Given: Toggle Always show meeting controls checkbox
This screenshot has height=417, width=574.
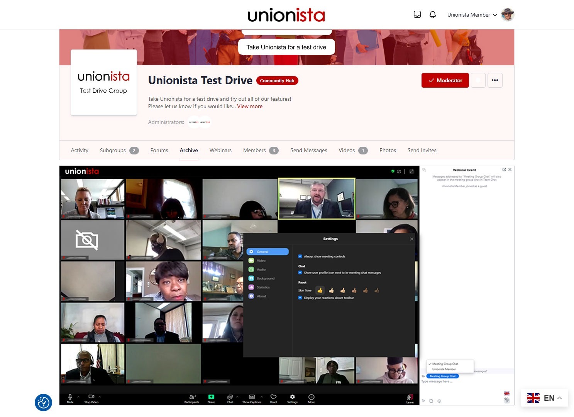Looking at the screenshot, I should click(300, 256).
